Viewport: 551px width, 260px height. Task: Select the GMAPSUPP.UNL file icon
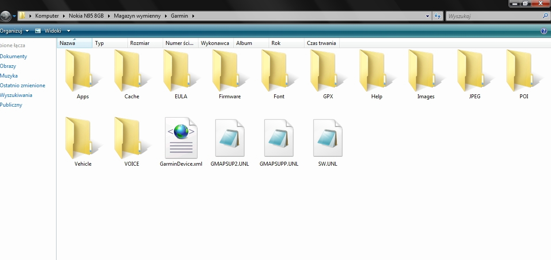[279, 138]
